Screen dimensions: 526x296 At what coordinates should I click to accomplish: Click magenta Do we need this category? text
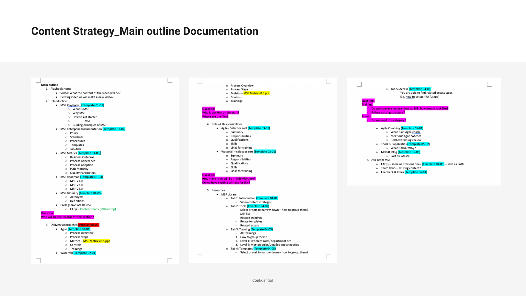[x=388, y=120]
